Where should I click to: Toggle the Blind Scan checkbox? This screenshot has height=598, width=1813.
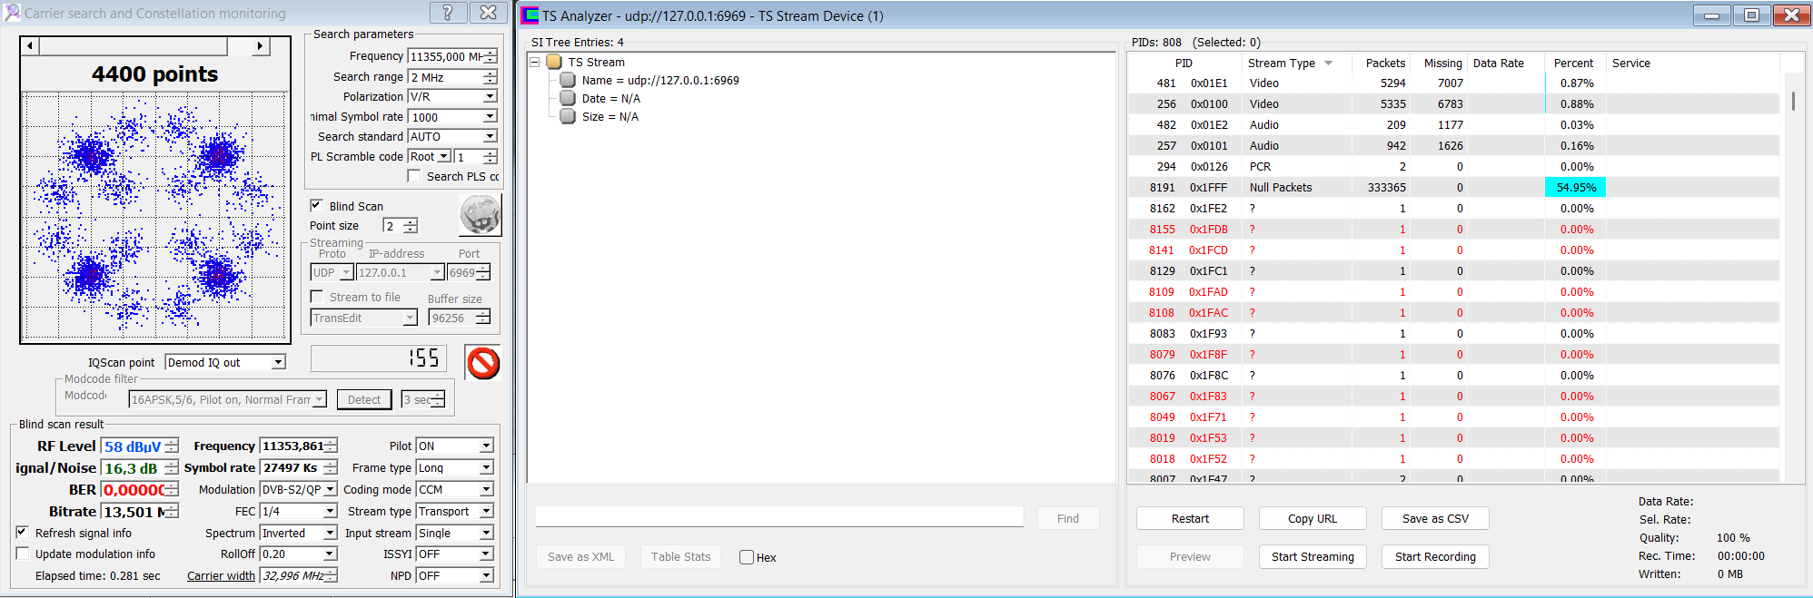(x=316, y=206)
